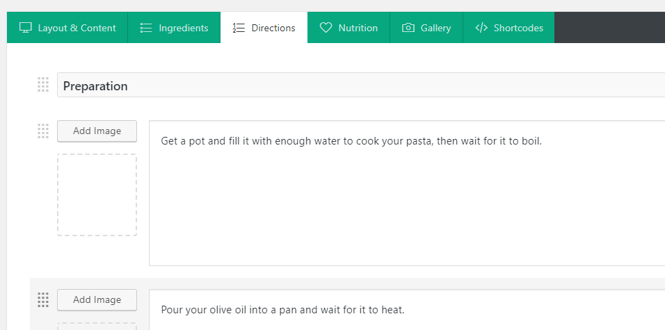665x330 pixels.
Task: Click the list icon on the Ingredients tab
Action: 146,28
